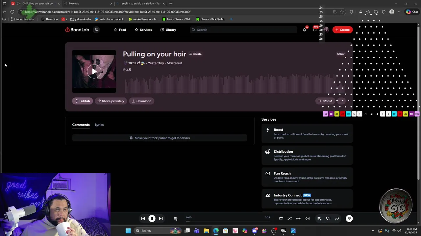Open browser History icon
The image size is (421, 236).
[x=376, y=12]
